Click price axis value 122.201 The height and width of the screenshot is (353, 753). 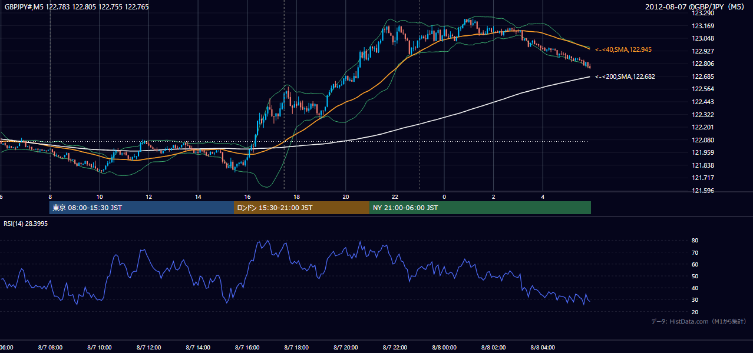click(703, 127)
